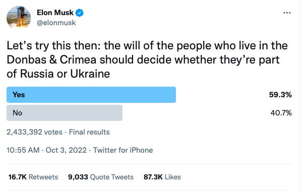Click the 2,433,392 votes count

point(35,132)
